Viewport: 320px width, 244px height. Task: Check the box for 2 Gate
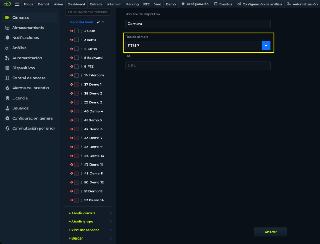click(76, 31)
